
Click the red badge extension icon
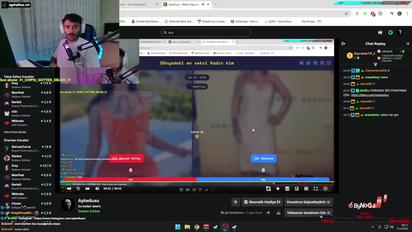click(x=373, y=14)
